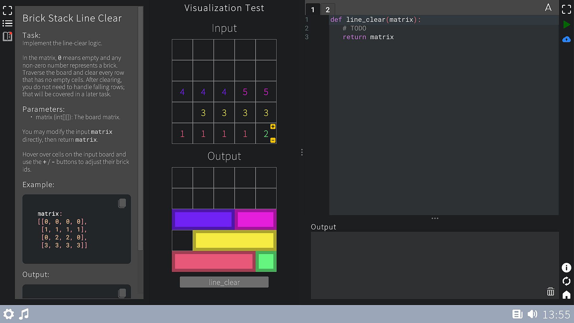Expand code editor to fullscreen
This screenshot has height=323, width=574.
(x=567, y=9)
